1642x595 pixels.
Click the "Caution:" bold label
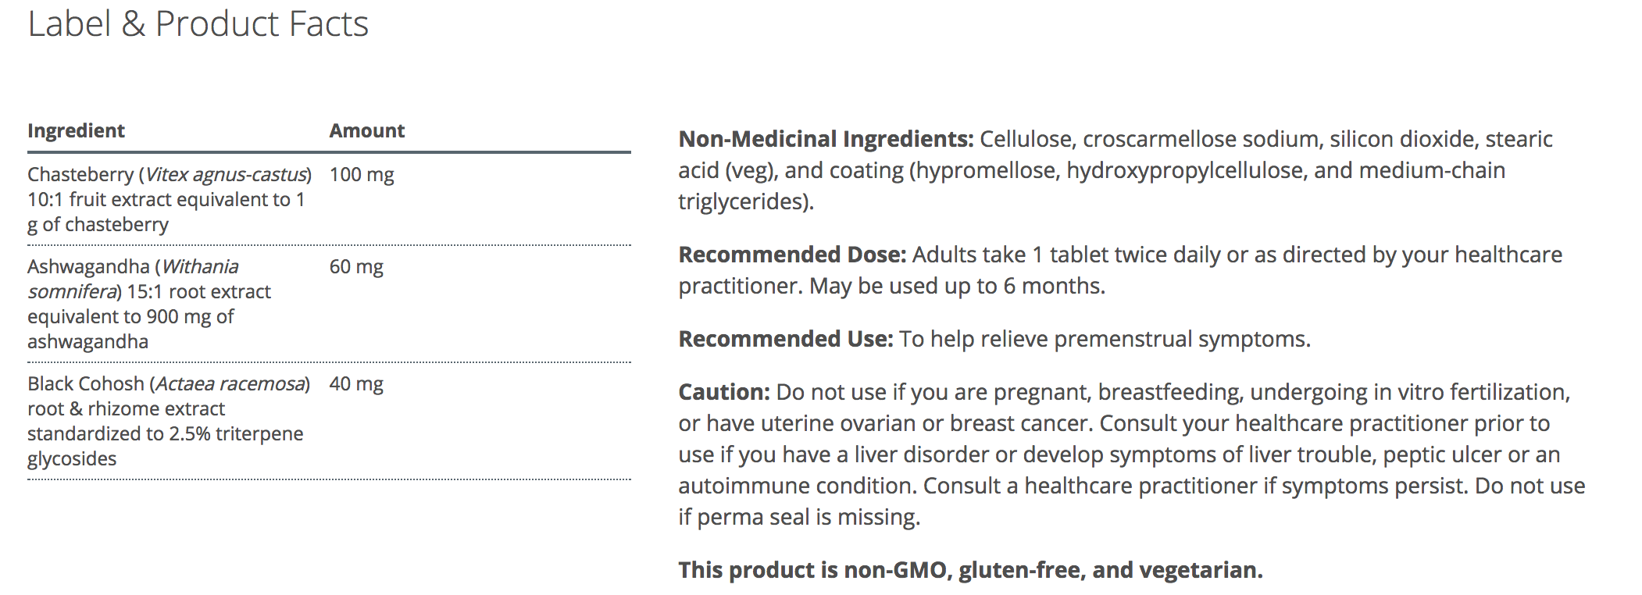pos(724,392)
